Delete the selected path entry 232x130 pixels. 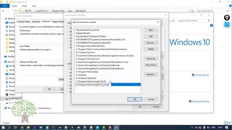pos(151,49)
